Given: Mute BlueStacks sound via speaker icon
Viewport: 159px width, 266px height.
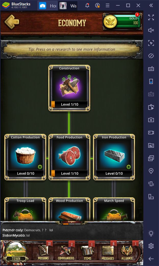Looking at the screenshot, I should [151, 30].
